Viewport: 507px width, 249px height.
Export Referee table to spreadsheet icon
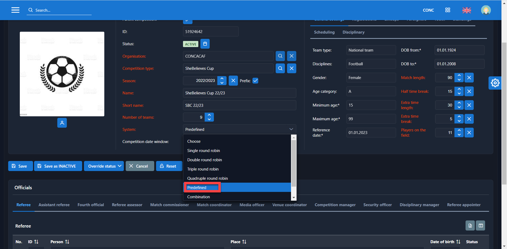pos(470,225)
